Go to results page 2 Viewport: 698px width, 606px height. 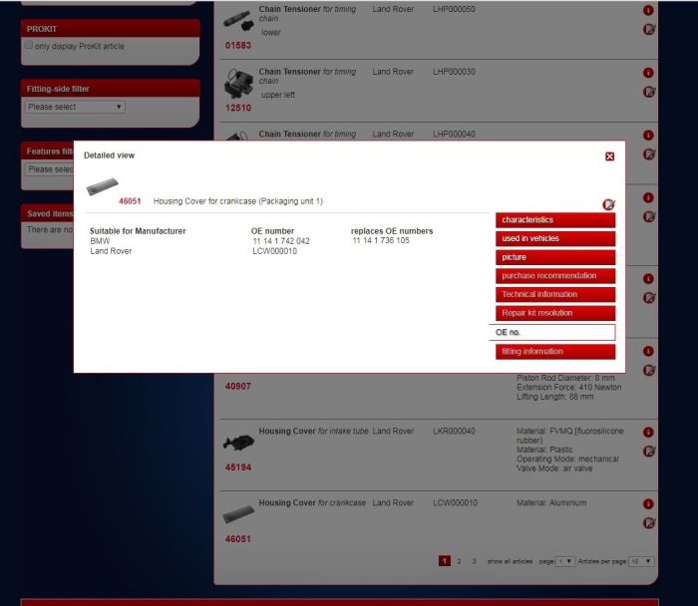(x=459, y=561)
